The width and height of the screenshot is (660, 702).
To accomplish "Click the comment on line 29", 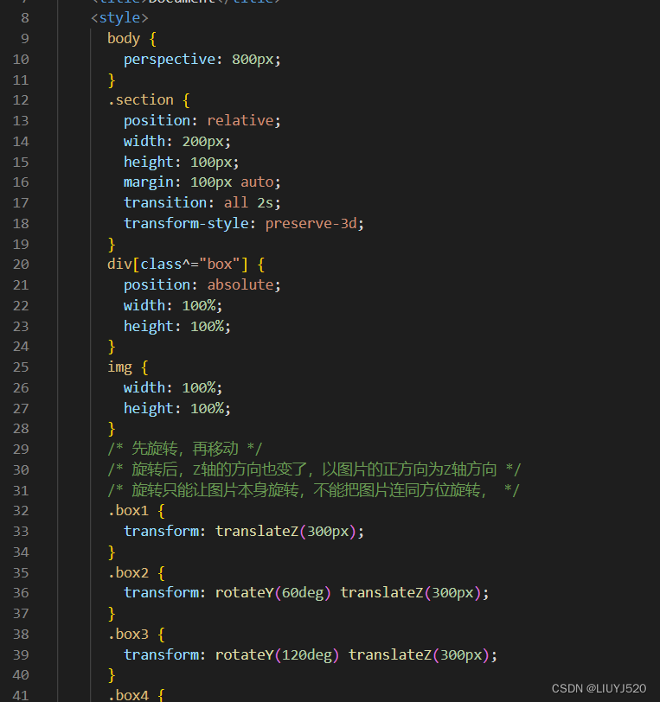I will pyautogui.click(x=184, y=449).
